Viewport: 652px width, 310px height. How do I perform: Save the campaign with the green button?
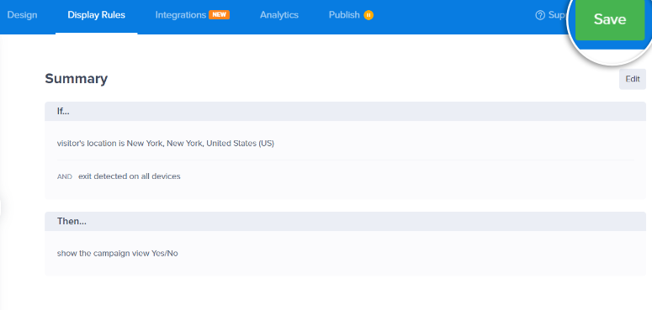(610, 19)
